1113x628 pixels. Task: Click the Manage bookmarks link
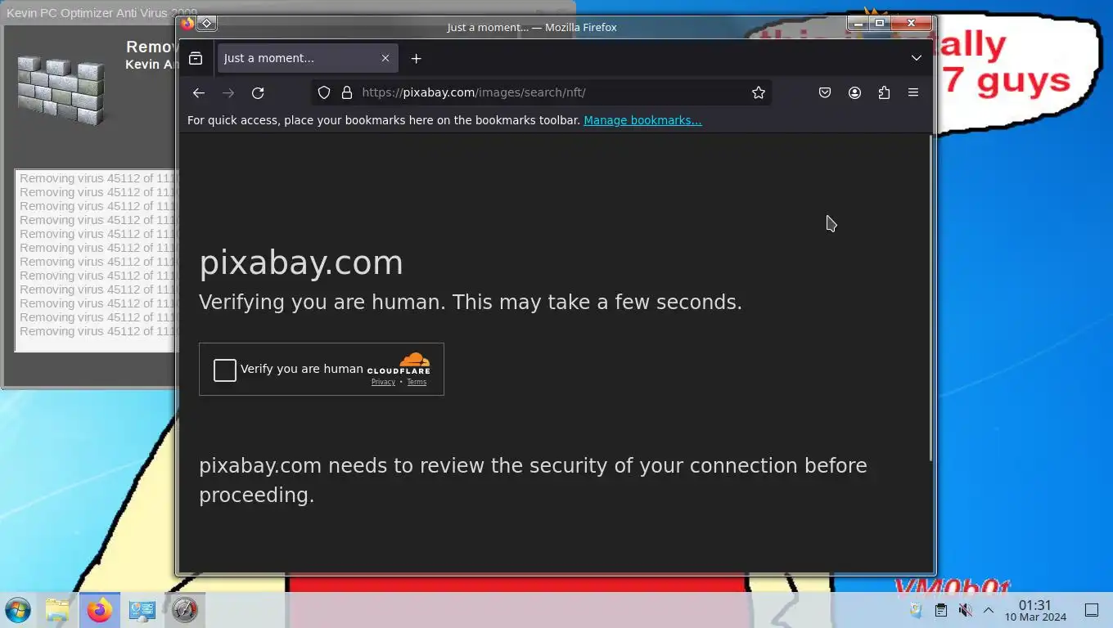[642, 120]
